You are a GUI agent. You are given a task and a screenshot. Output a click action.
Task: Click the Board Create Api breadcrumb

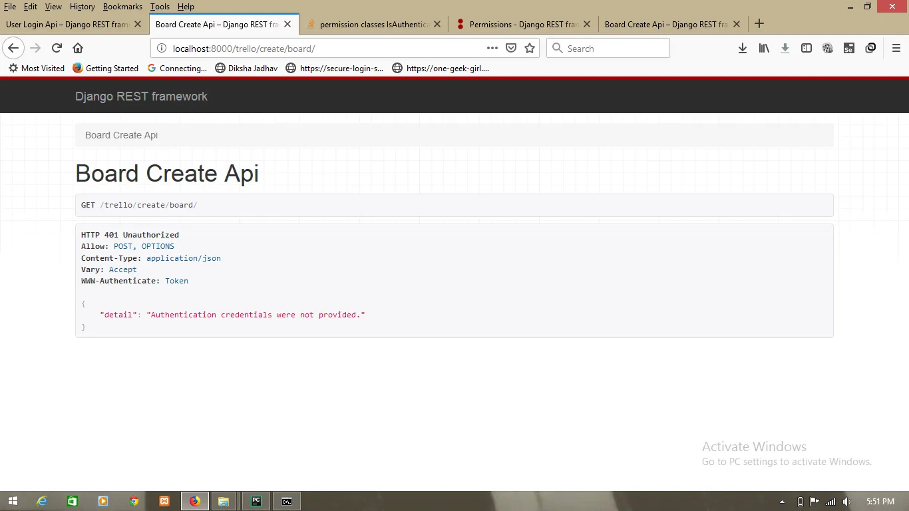pyautogui.click(x=121, y=135)
